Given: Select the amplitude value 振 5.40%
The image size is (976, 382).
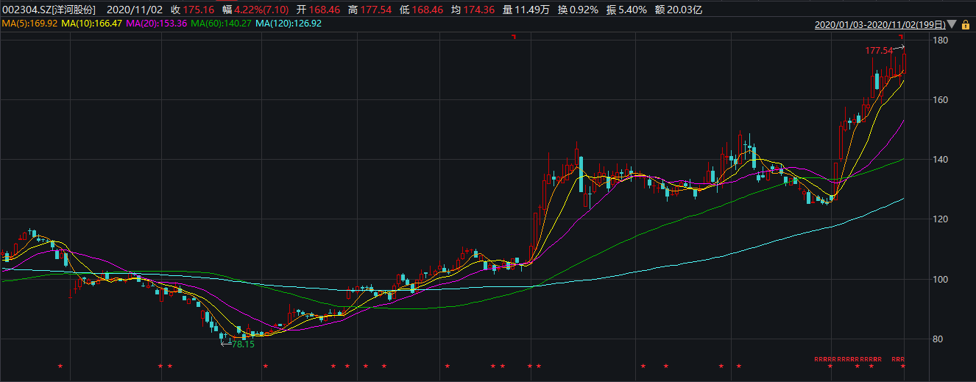Looking at the screenshot, I should click(x=628, y=10).
